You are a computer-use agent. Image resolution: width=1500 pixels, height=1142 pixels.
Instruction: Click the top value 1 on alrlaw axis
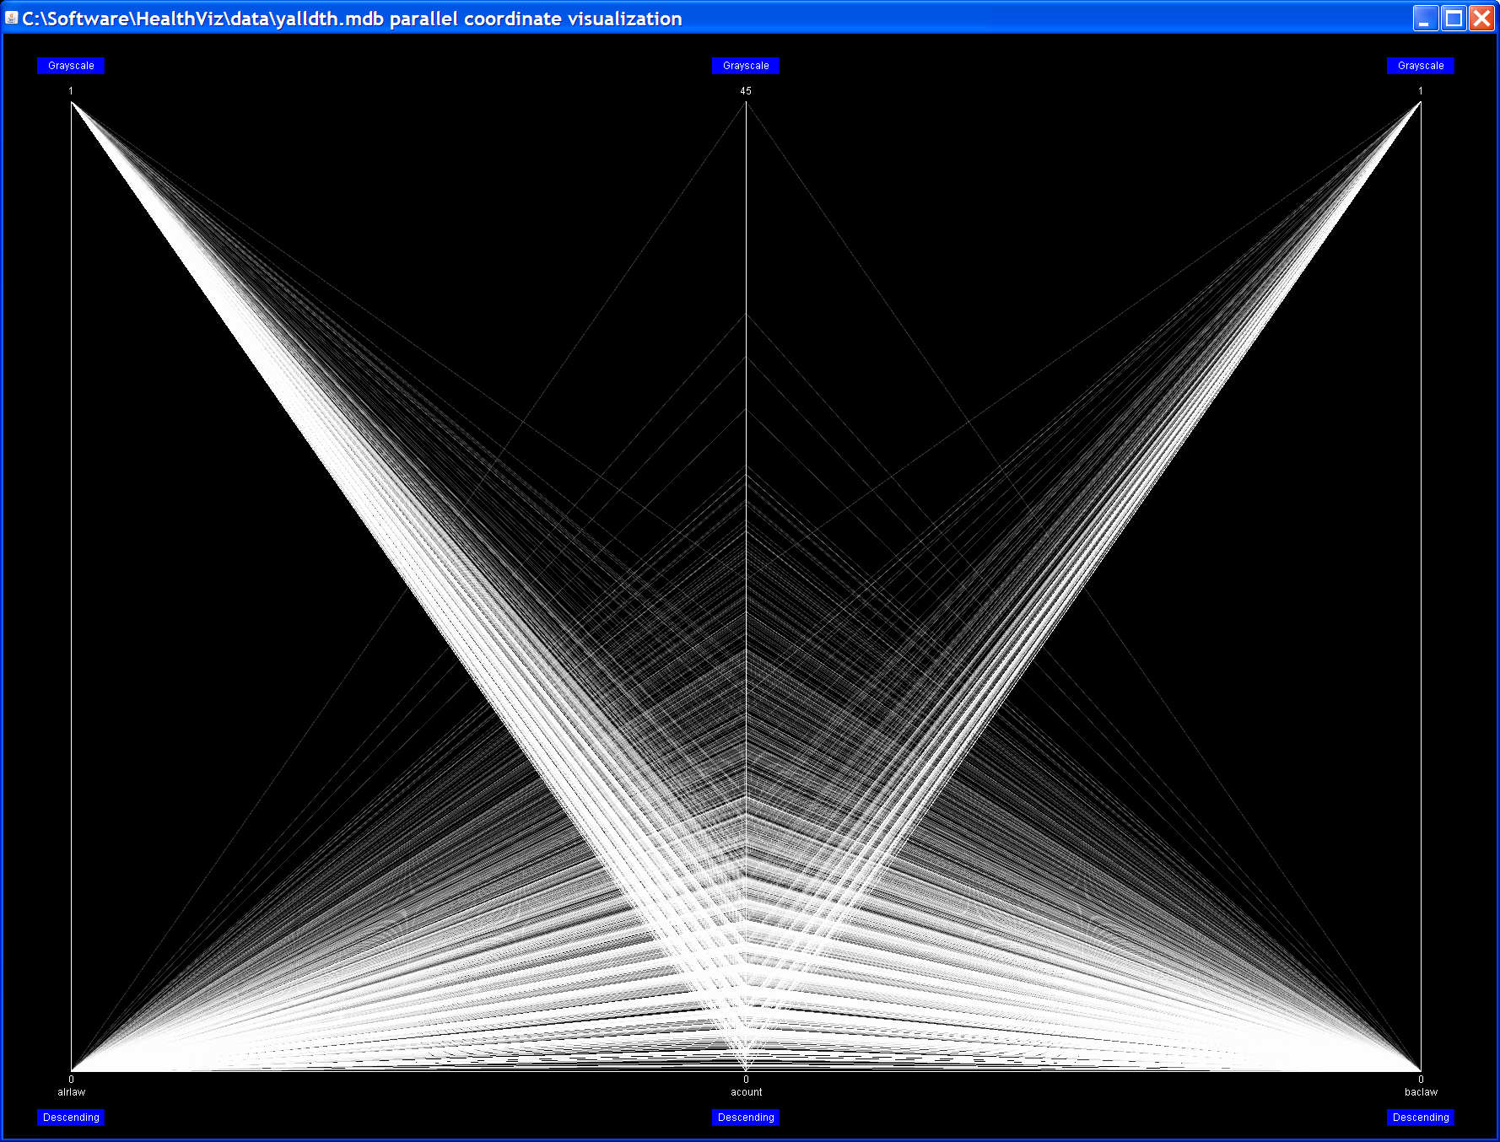[71, 91]
